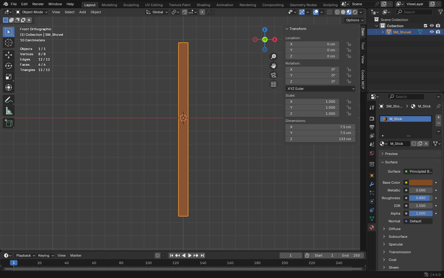The image size is (444, 278).
Task: Open the Render menu
Action: [38, 4]
